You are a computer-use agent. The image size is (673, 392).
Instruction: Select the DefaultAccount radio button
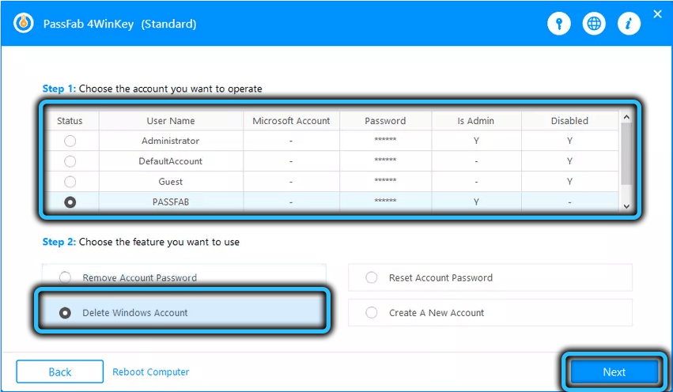70,161
